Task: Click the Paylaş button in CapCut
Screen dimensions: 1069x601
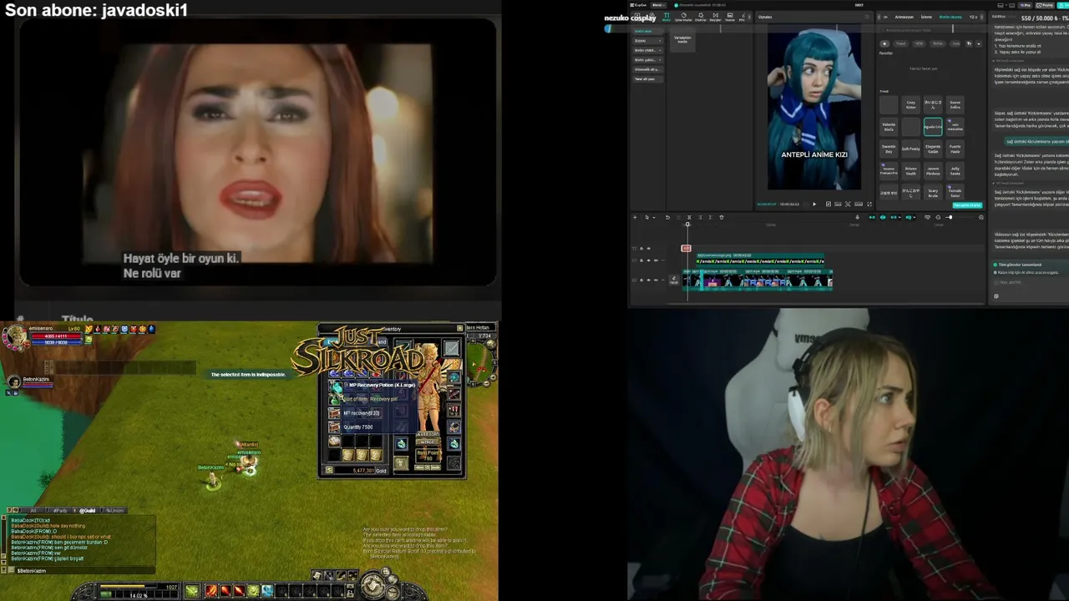Action: (1046, 5)
